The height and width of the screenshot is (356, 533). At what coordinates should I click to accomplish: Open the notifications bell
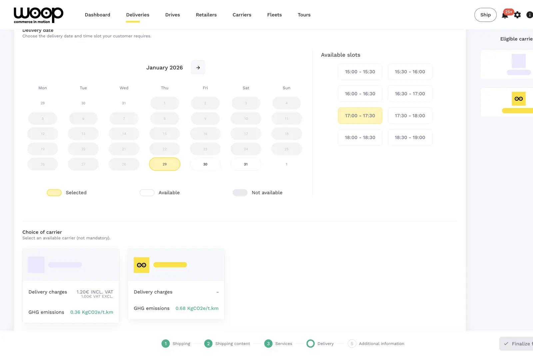tap(505, 15)
